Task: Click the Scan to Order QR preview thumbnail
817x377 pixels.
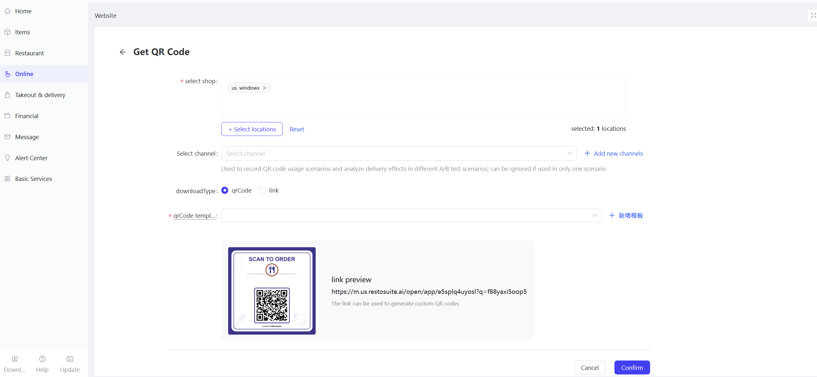Action: 272,291
